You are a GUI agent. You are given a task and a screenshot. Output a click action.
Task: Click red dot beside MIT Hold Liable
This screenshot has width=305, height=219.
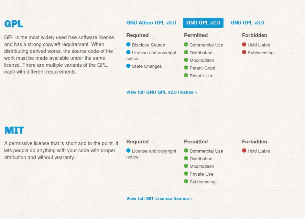point(244,151)
